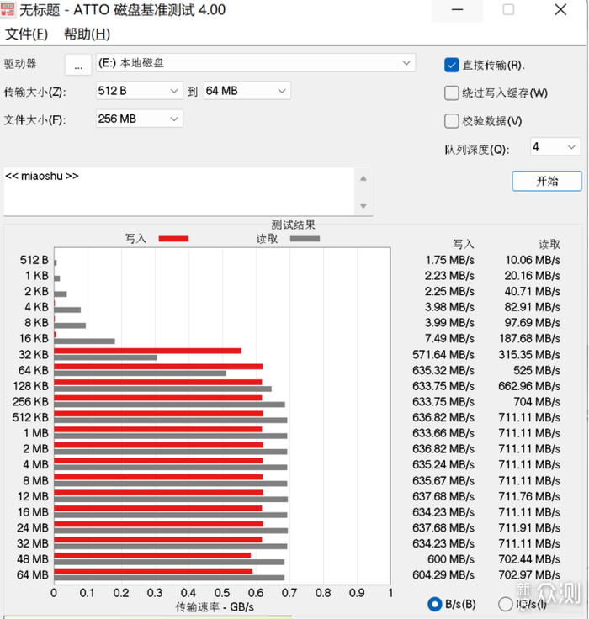Viewport: 589px width, 619px height.
Task: Click the 测试结果 chart title
Action: 293,225
